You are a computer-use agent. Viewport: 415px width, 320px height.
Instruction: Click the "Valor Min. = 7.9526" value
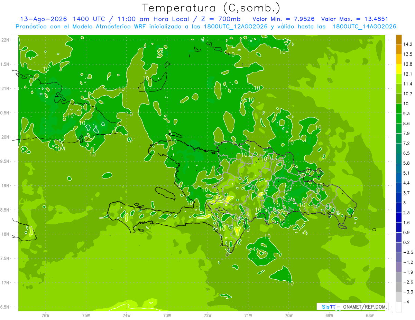coord(284,19)
